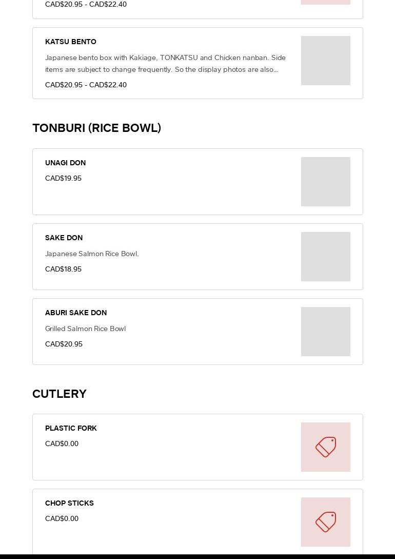Click the Japanese Salmon Rice Bowl description
Screen dimensions: 395x559
coord(92,254)
